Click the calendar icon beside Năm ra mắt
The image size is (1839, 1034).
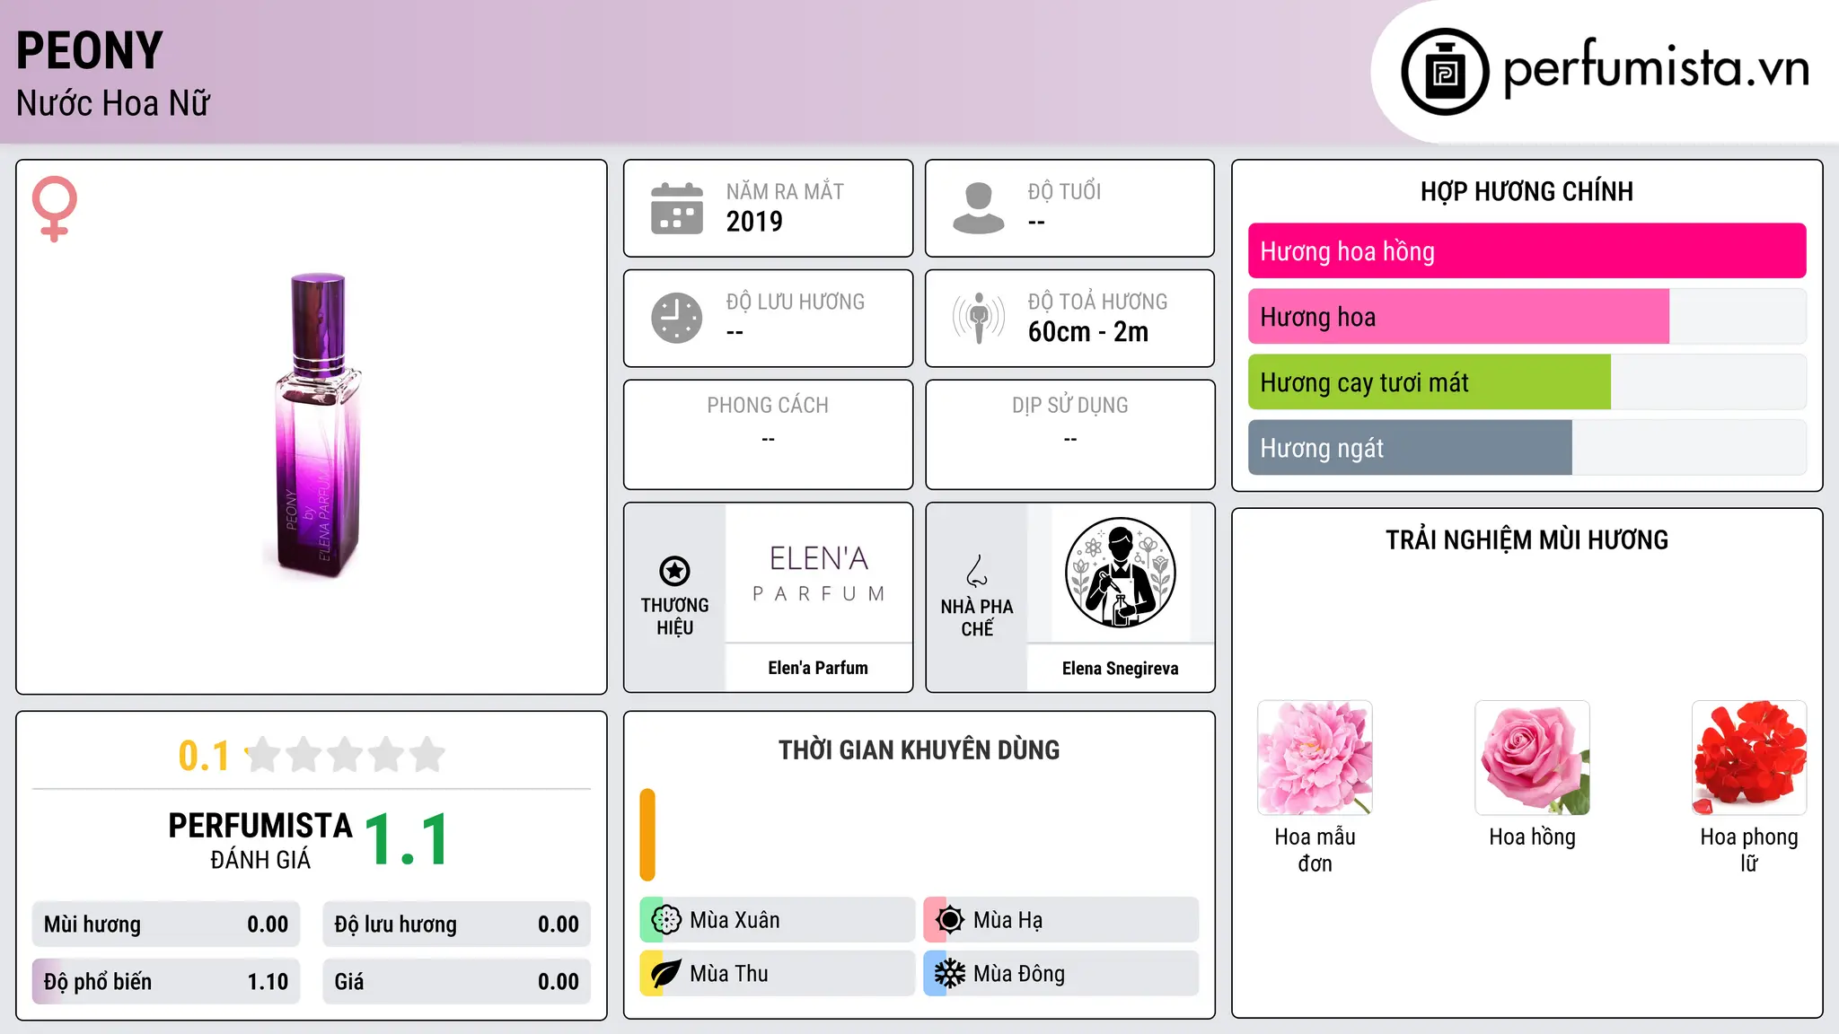[x=677, y=208]
